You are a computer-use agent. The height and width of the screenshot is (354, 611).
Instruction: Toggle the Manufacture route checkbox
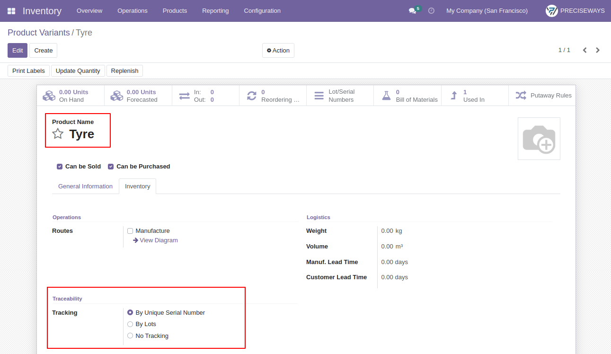(130, 231)
